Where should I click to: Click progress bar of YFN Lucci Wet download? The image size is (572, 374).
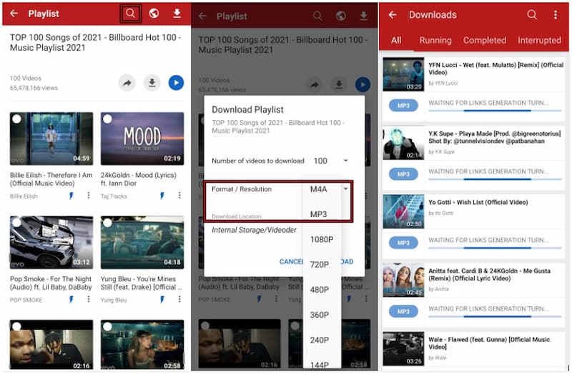click(x=495, y=111)
